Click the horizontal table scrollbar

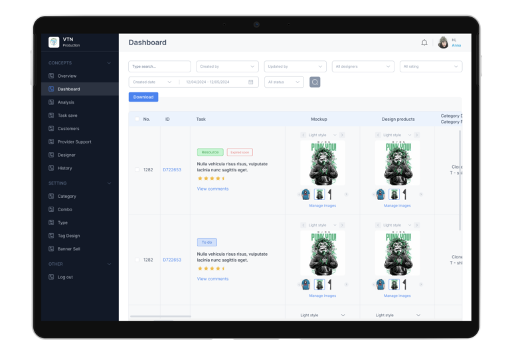point(160,316)
